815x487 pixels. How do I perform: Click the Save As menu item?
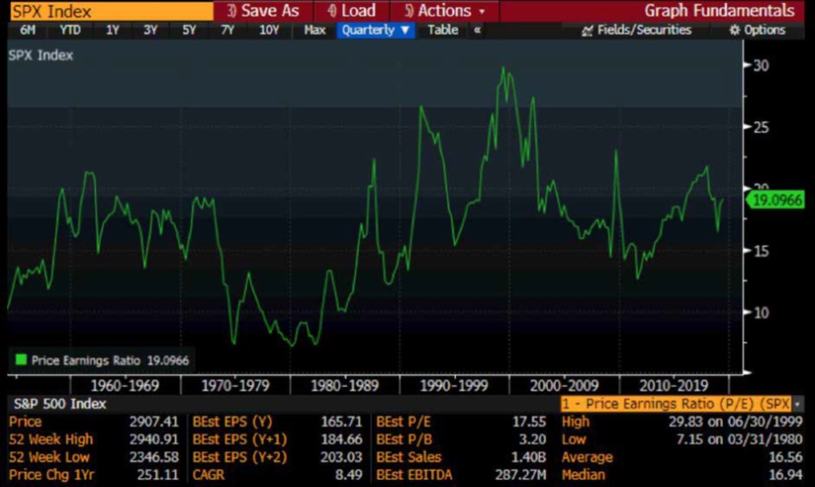point(263,11)
